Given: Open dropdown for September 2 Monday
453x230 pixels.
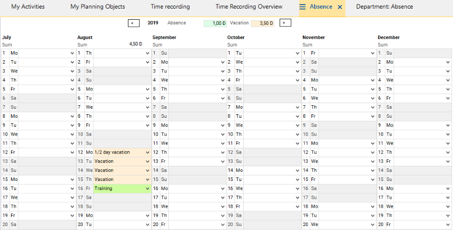Looking at the screenshot, I should [223, 62].
